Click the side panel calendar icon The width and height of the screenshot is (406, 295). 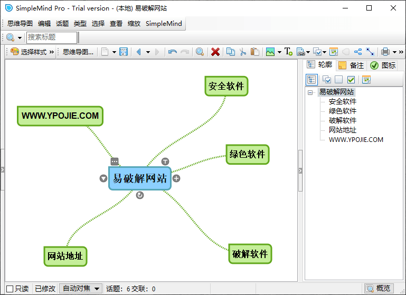tap(366, 80)
